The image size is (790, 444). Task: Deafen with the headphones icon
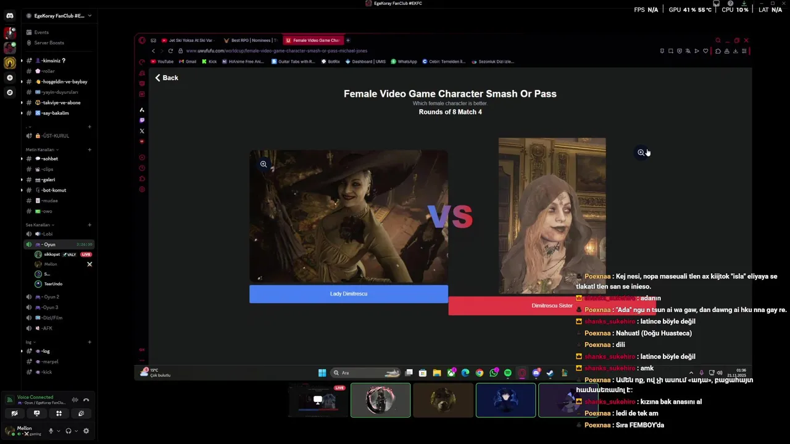(x=69, y=431)
